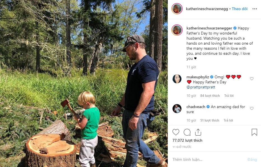Like the post with heart icon
Image resolution: width=261 pixels, height=167 pixels.
pyautogui.click(x=176, y=132)
